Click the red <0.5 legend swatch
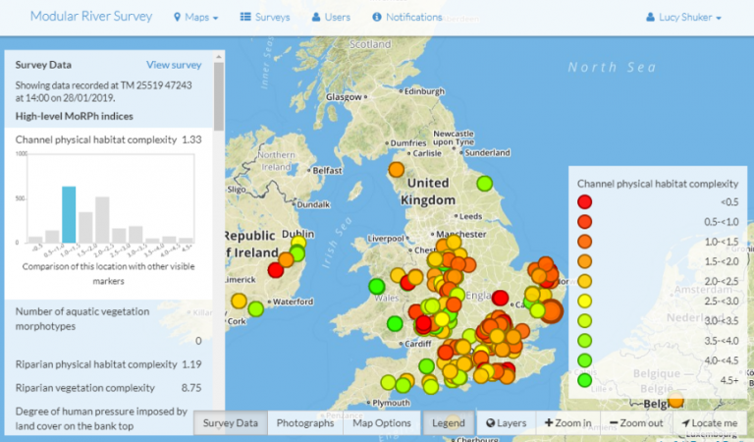The image size is (754, 442). click(x=585, y=202)
